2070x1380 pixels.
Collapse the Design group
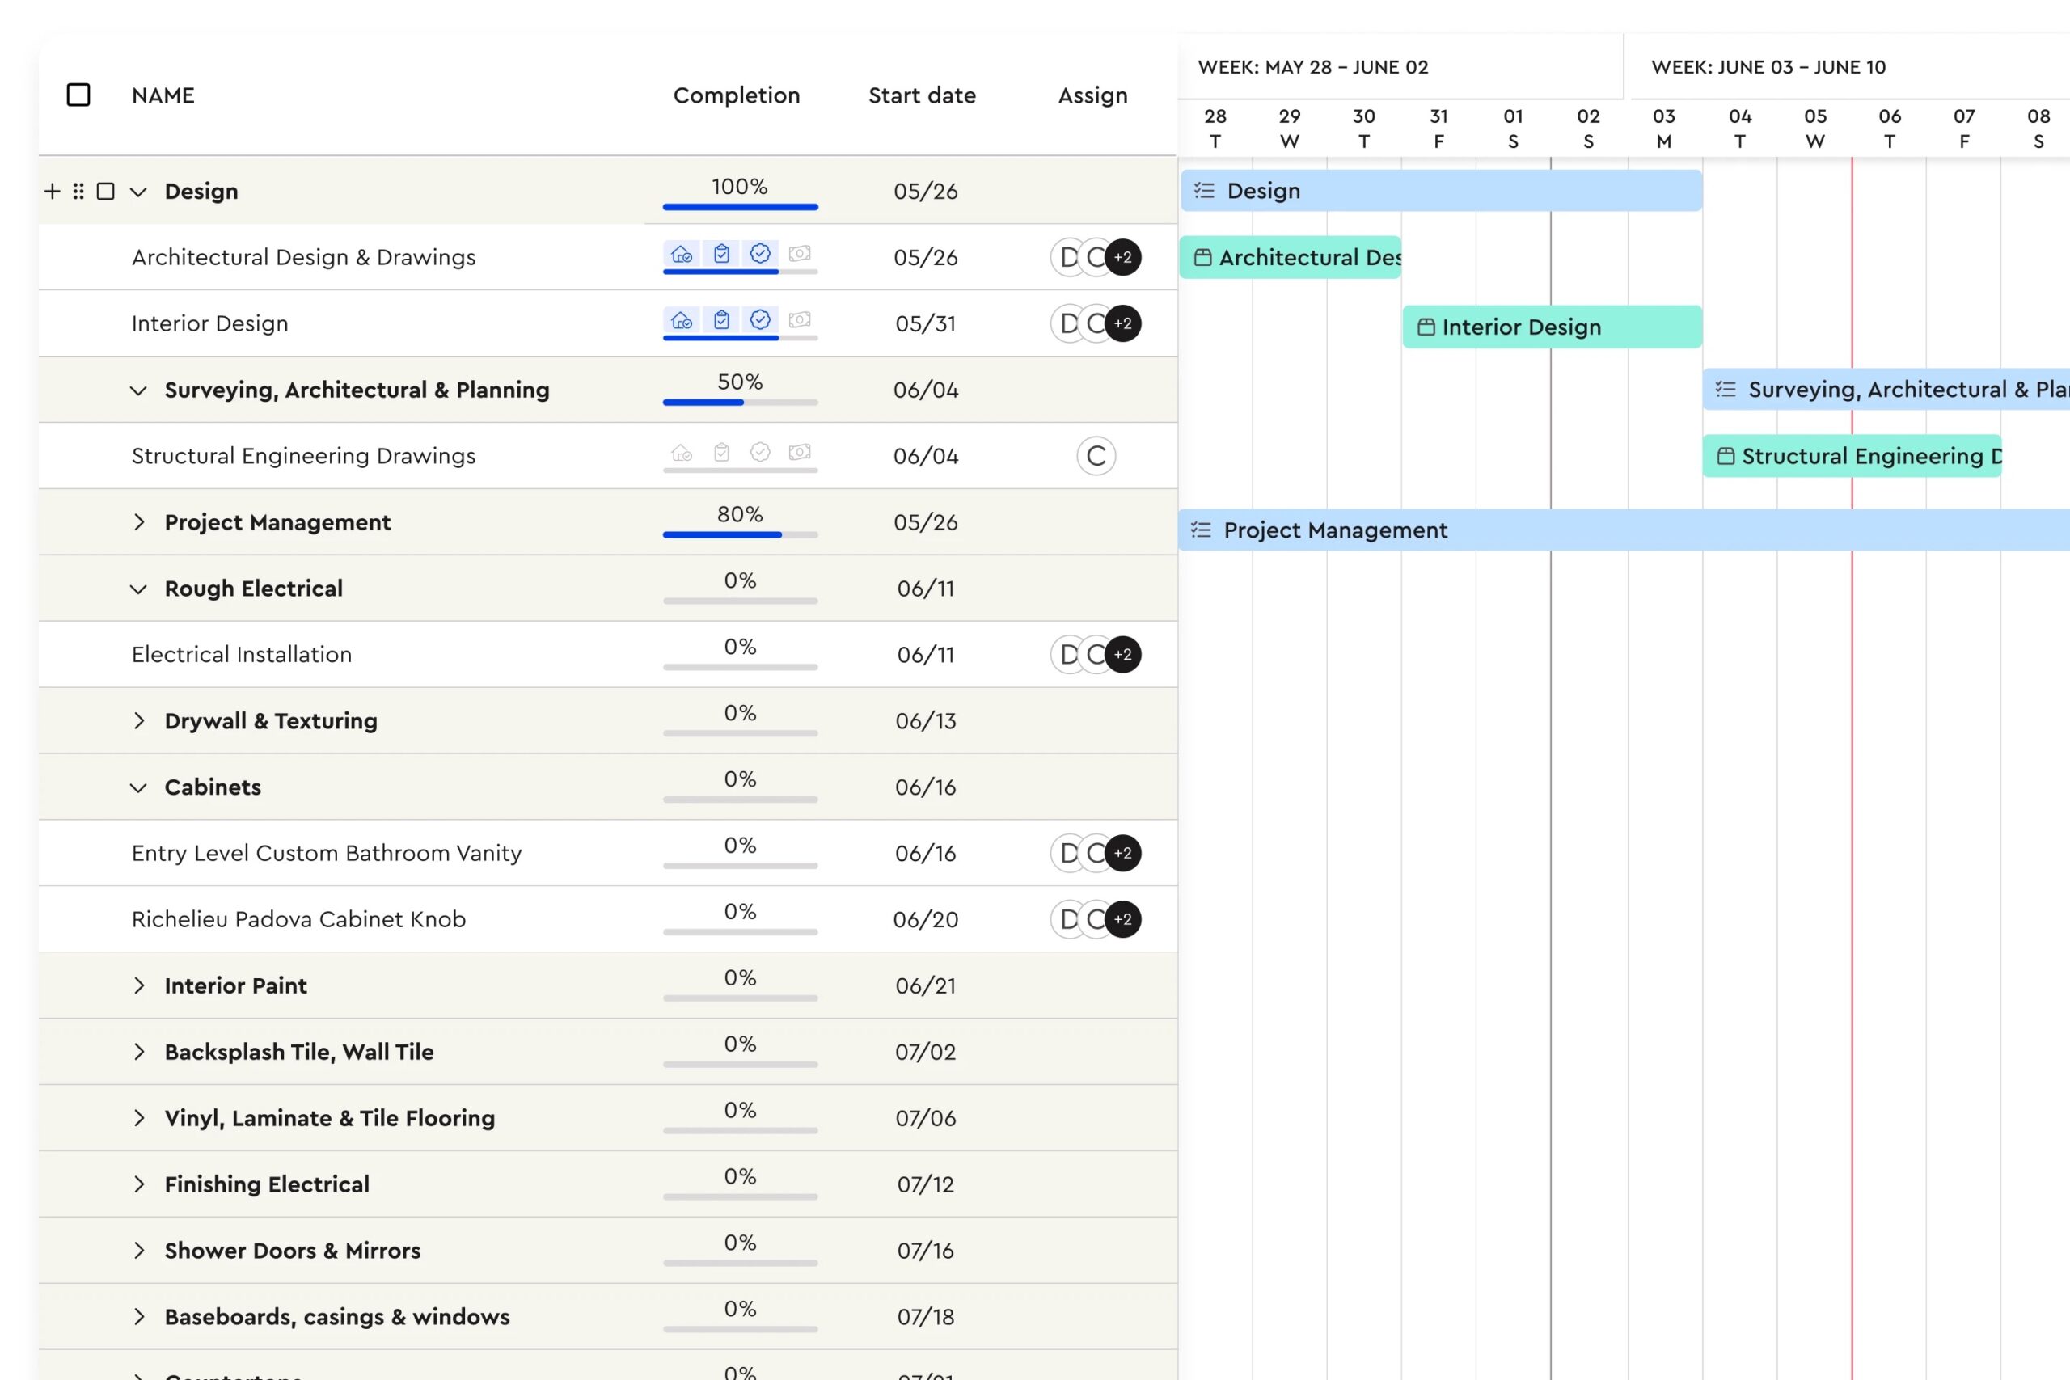pos(138,192)
